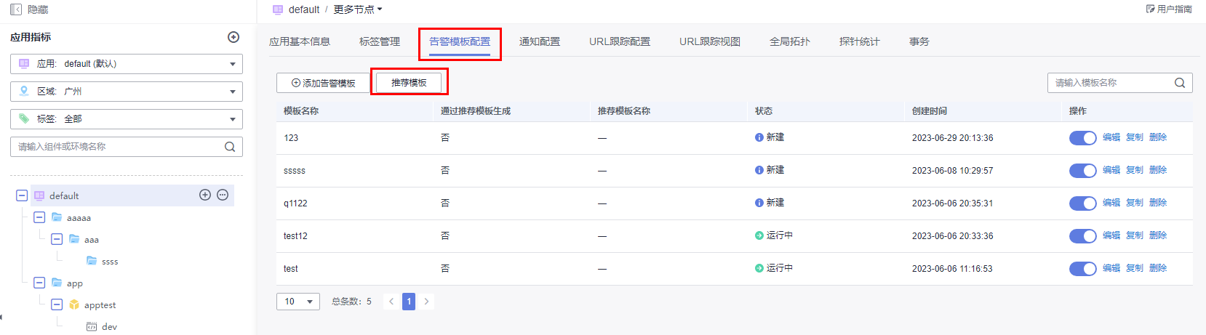Click the hide sidebar icon
The image size is (1206, 335).
click(x=16, y=9)
